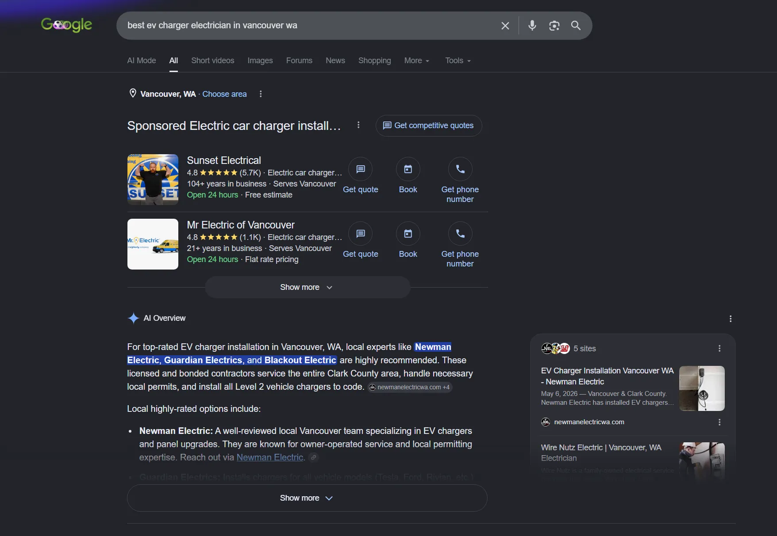777x536 pixels.
Task: Click phone icon for Sunset Electrical
Action: (x=460, y=169)
